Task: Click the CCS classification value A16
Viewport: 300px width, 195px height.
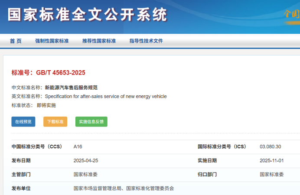Action: click(78, 146)
